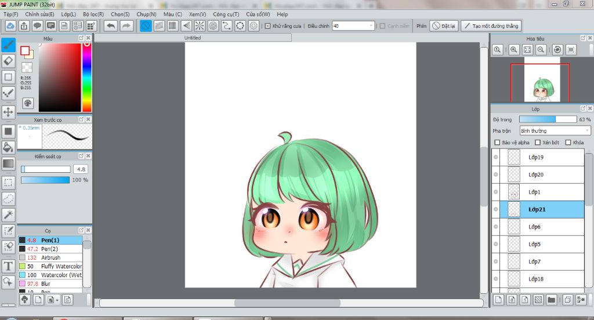Open Bộ lọc(R) menu
Screen dimensions: 594x320
[93, 14]
